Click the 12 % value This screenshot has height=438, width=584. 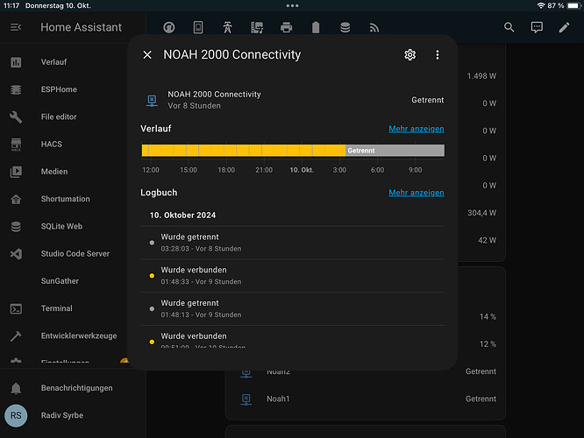click(x=488, y=344)
